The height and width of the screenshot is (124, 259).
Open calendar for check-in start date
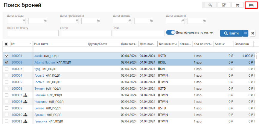24,21
